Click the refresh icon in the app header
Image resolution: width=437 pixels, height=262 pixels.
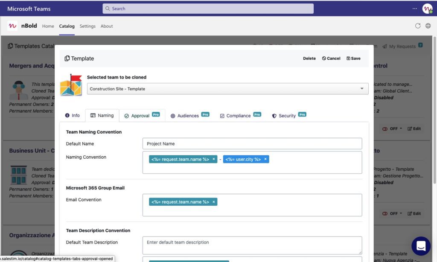point(417,26)
